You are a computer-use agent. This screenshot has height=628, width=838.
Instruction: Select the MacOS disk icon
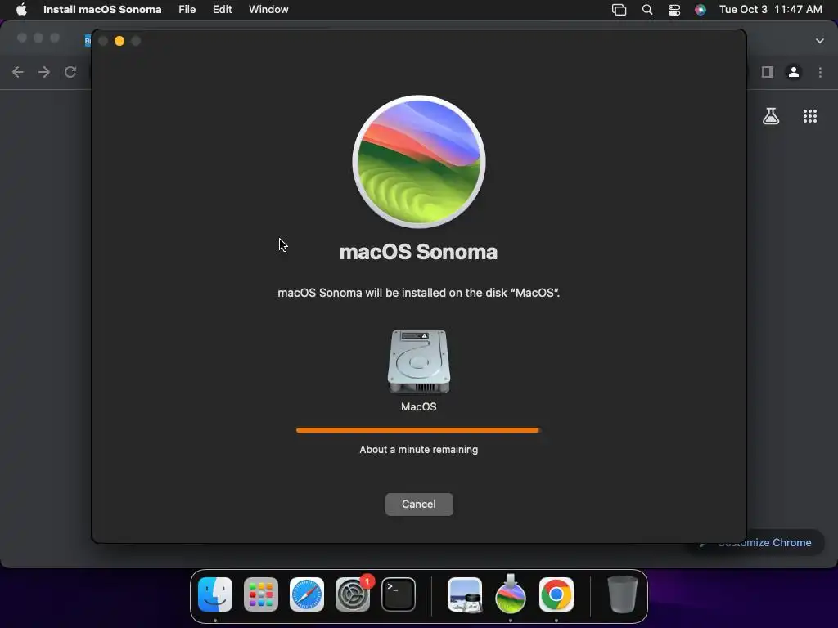tap(418, 361)
